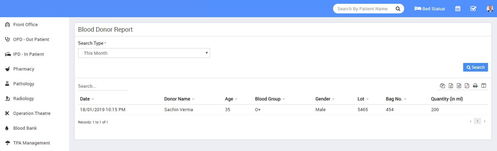Click the Copy export icon
This screenshot has height=151, width=497.
pyautogui.click(x=442, y=86)
